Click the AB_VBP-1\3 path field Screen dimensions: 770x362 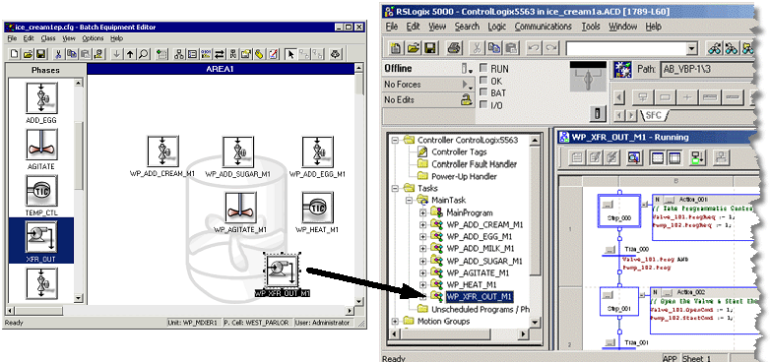[707, 70]
